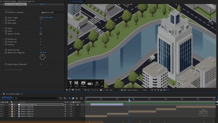The height and width of the screenshot is (123, 218).
Task: Toggle the Reverse (Scale) checkbox
Action: pos(41,34)
